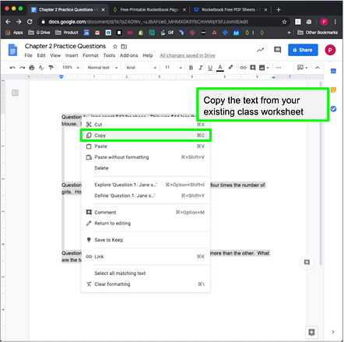
Task: Choose Paste from the context menu
Action: tap(146, 146)
